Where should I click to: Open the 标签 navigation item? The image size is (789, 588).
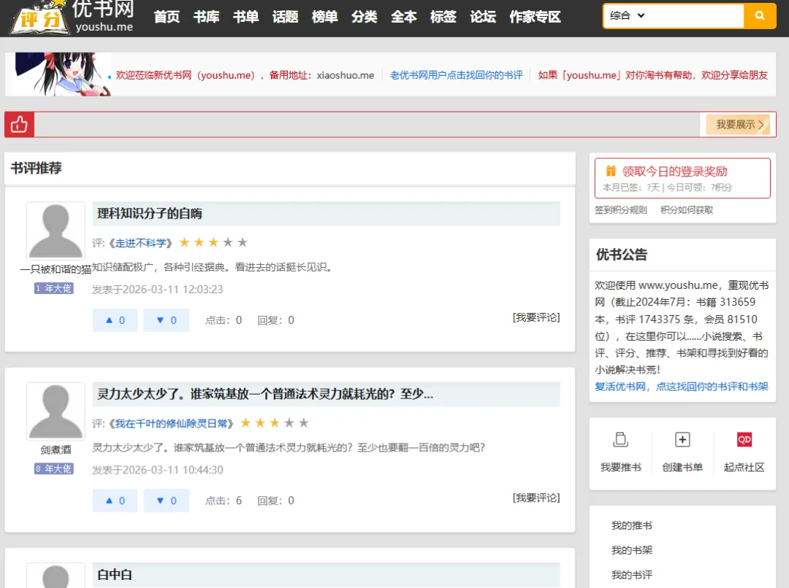[443, 17]
